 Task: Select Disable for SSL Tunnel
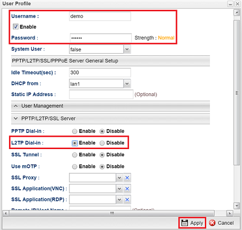[x=102, y=155]
